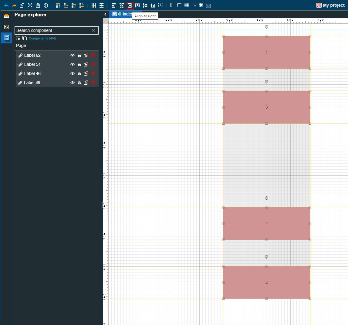The width and height of the screenshot is (348, 325).
Task: Select the red block labeled 4 on canvas
Action: (267, 224)
